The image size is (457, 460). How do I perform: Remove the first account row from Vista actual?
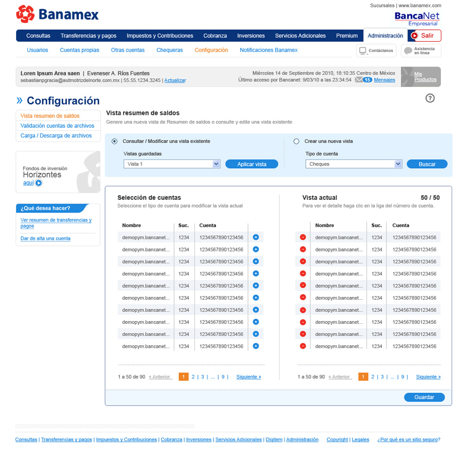click(x=303, y=237)
